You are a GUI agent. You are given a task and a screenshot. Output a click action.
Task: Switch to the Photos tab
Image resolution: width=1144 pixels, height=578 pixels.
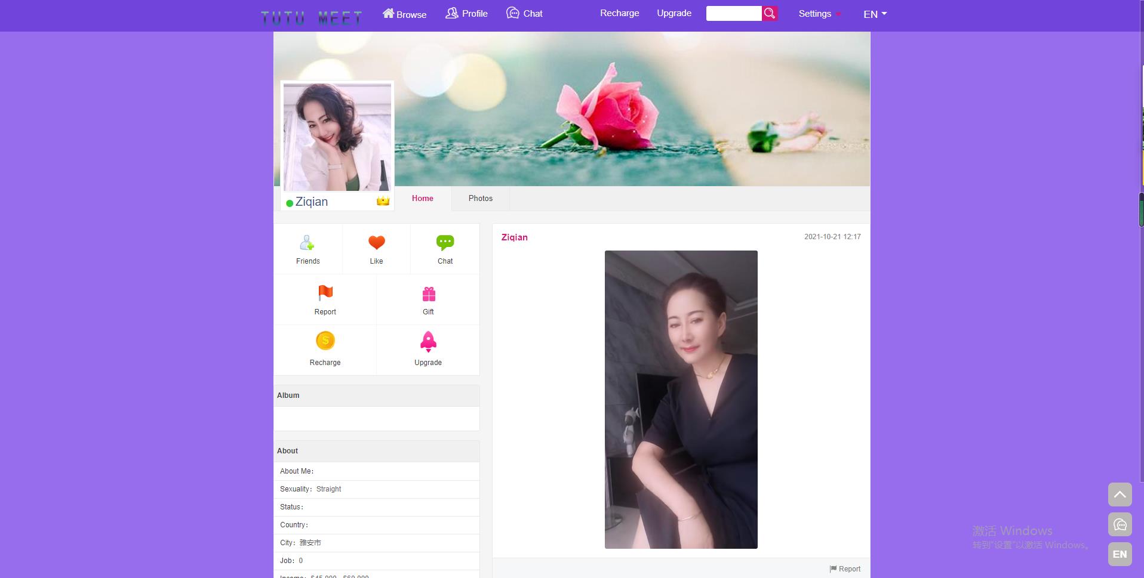click(480, 199)
